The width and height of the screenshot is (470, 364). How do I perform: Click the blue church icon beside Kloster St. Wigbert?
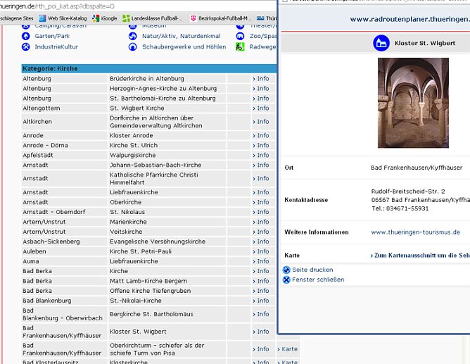(381, 44)
